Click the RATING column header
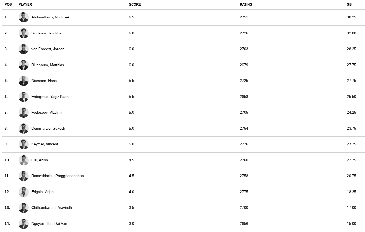 [246, 4]
